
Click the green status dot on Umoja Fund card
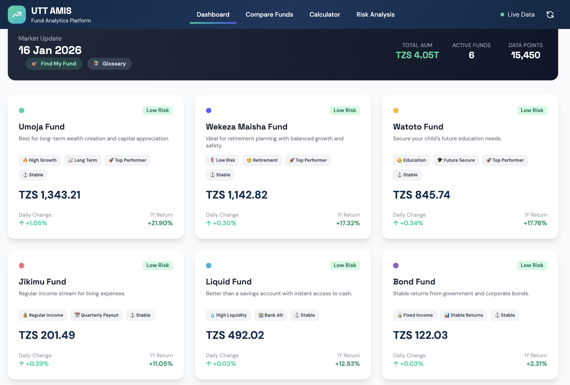click(x=22, y=110)
